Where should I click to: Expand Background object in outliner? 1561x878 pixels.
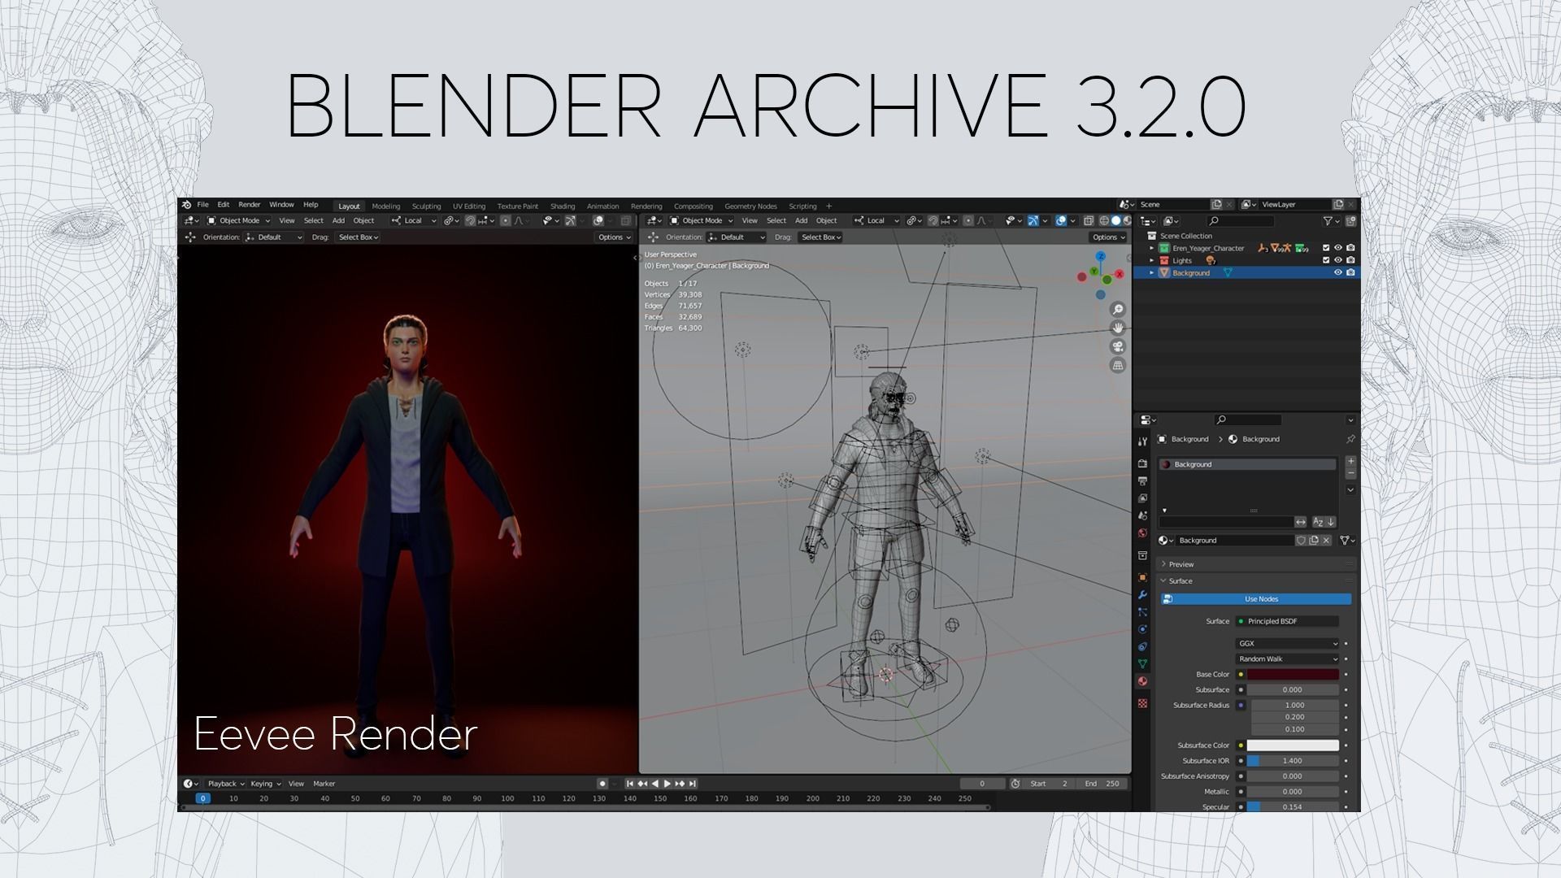(1151, 273)
